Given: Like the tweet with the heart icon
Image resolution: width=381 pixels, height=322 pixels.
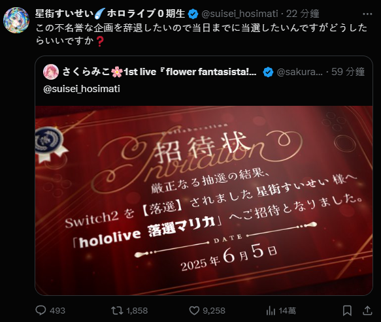Looking at the screenshot, I should click(194, 310).
